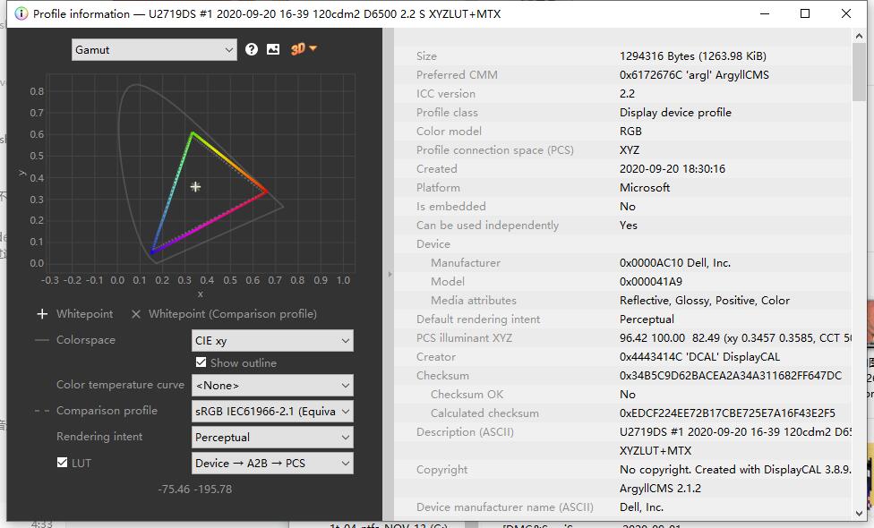The width and height of the screenshot is (874, 528).
Task: Click the 'Checksum OK' label
Action: pos(467,395)
